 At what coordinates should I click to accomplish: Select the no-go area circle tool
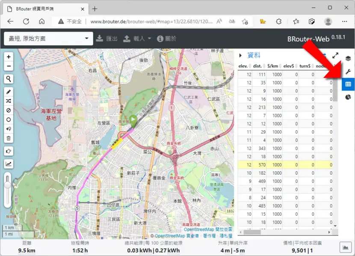(x=9, y=119)
